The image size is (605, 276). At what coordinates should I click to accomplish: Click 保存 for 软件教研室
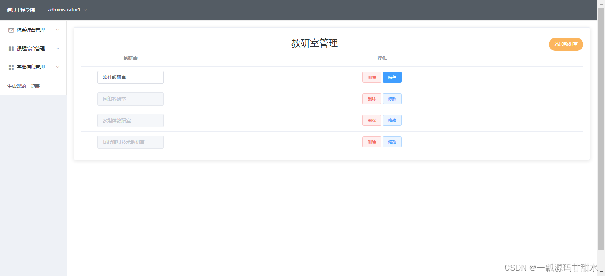pyautogui.click(x=392, y=77)
